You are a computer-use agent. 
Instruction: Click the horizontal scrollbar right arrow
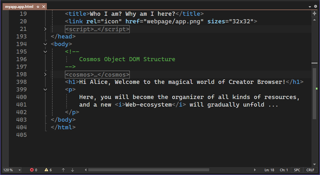[x=255, y=170]
